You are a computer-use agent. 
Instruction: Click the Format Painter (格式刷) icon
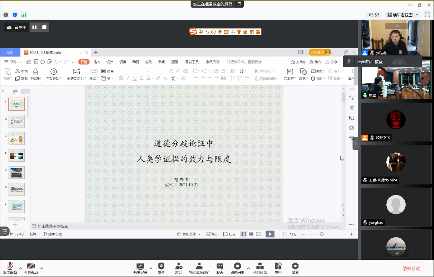pos(35,74)
